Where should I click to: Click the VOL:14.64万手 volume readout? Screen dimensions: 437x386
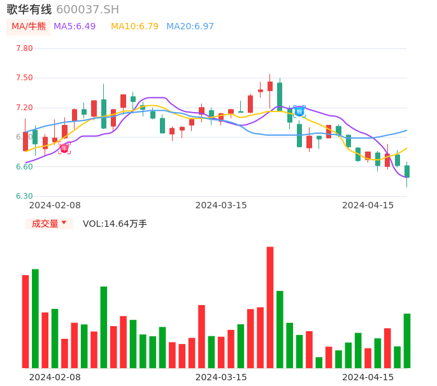pyautogui.click(x=115, y=224)
